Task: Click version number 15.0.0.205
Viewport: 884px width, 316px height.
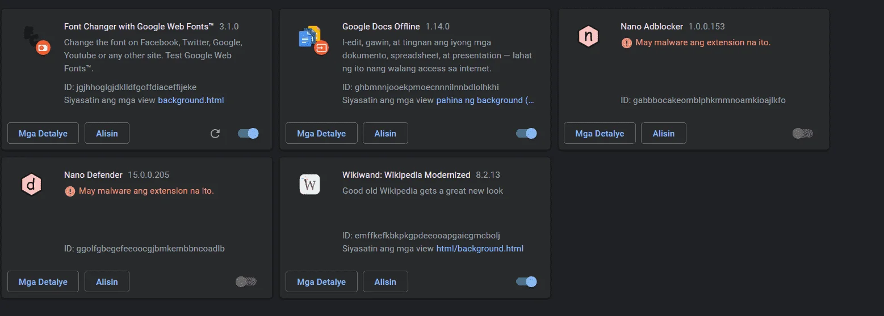Action: click(x=149, y=175)
